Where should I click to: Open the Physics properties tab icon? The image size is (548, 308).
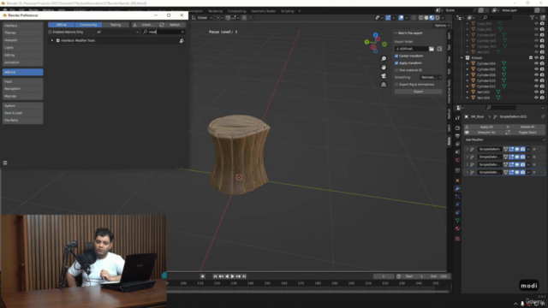click(x=457, y=204)
